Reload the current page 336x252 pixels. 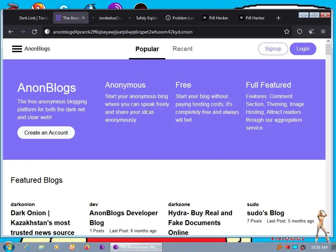[x=34, y=32]
